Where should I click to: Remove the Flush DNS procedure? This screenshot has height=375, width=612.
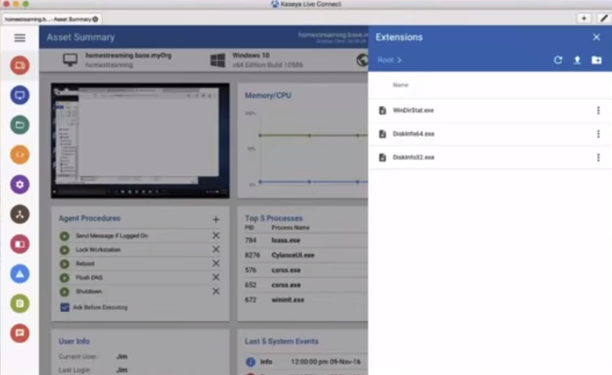216,277
